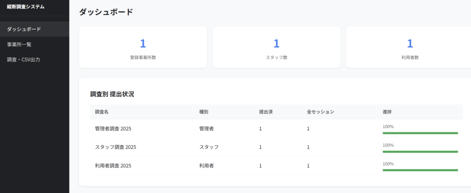Click the 全セッション column header
Viewport: 471px width, 193px height.
[320, 112]
